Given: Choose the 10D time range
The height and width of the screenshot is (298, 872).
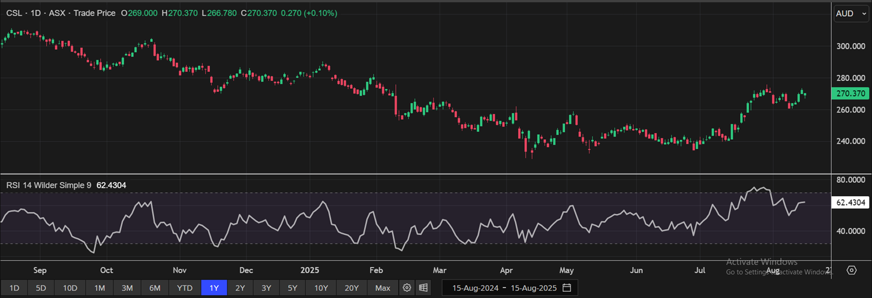Looking at the screenshot, I should click(70, 288).
